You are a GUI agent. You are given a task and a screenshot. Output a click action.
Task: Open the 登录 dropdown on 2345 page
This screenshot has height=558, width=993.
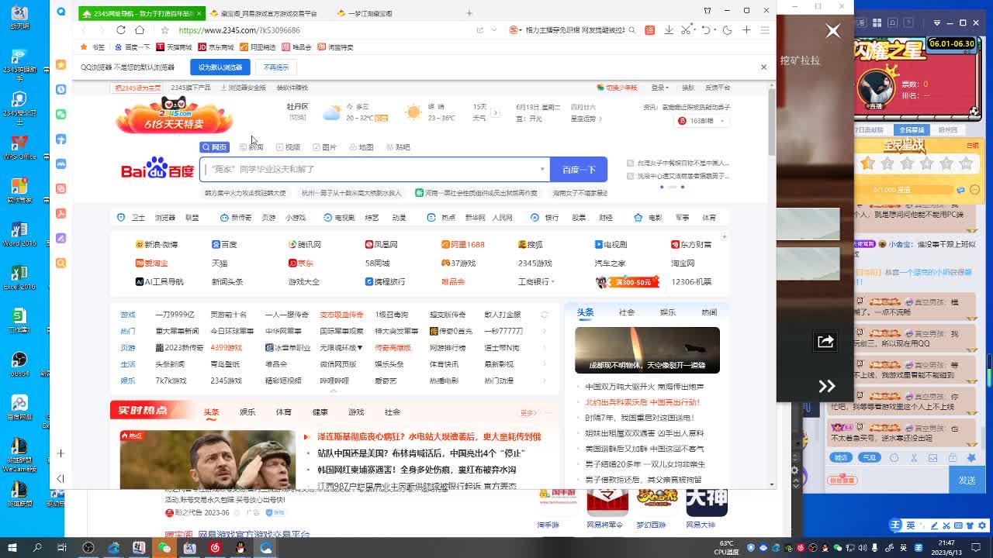(x=660, y=88)
